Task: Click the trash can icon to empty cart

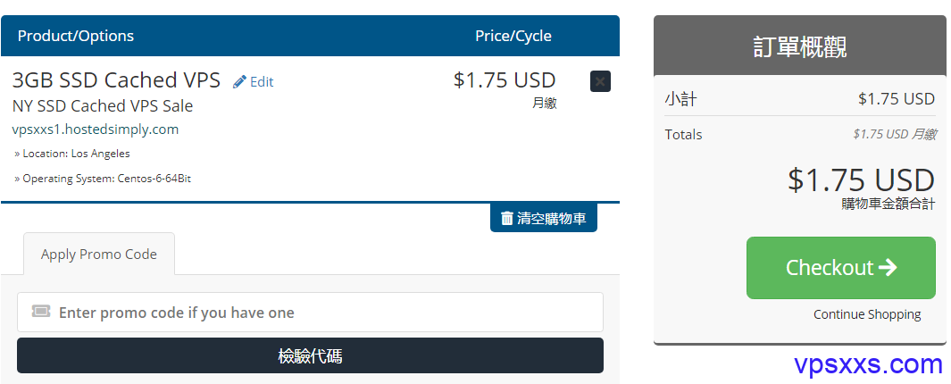Action: [507, 218]
